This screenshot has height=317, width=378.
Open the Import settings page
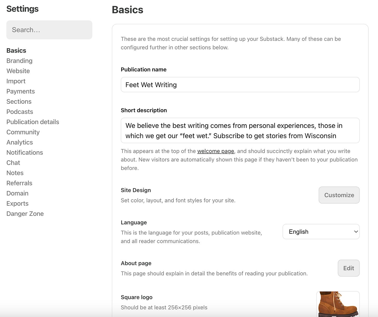tap(16, 81)
